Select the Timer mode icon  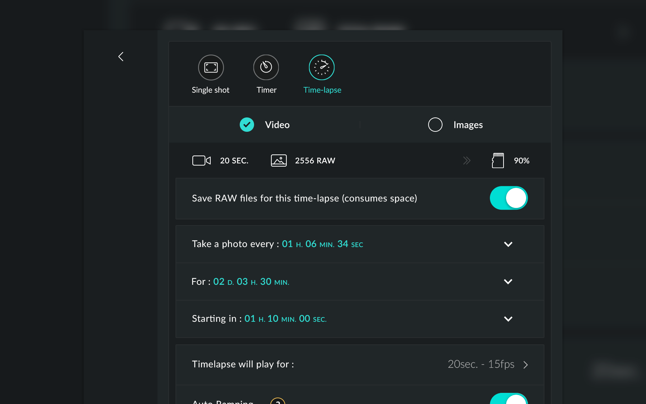coord(266,68)
